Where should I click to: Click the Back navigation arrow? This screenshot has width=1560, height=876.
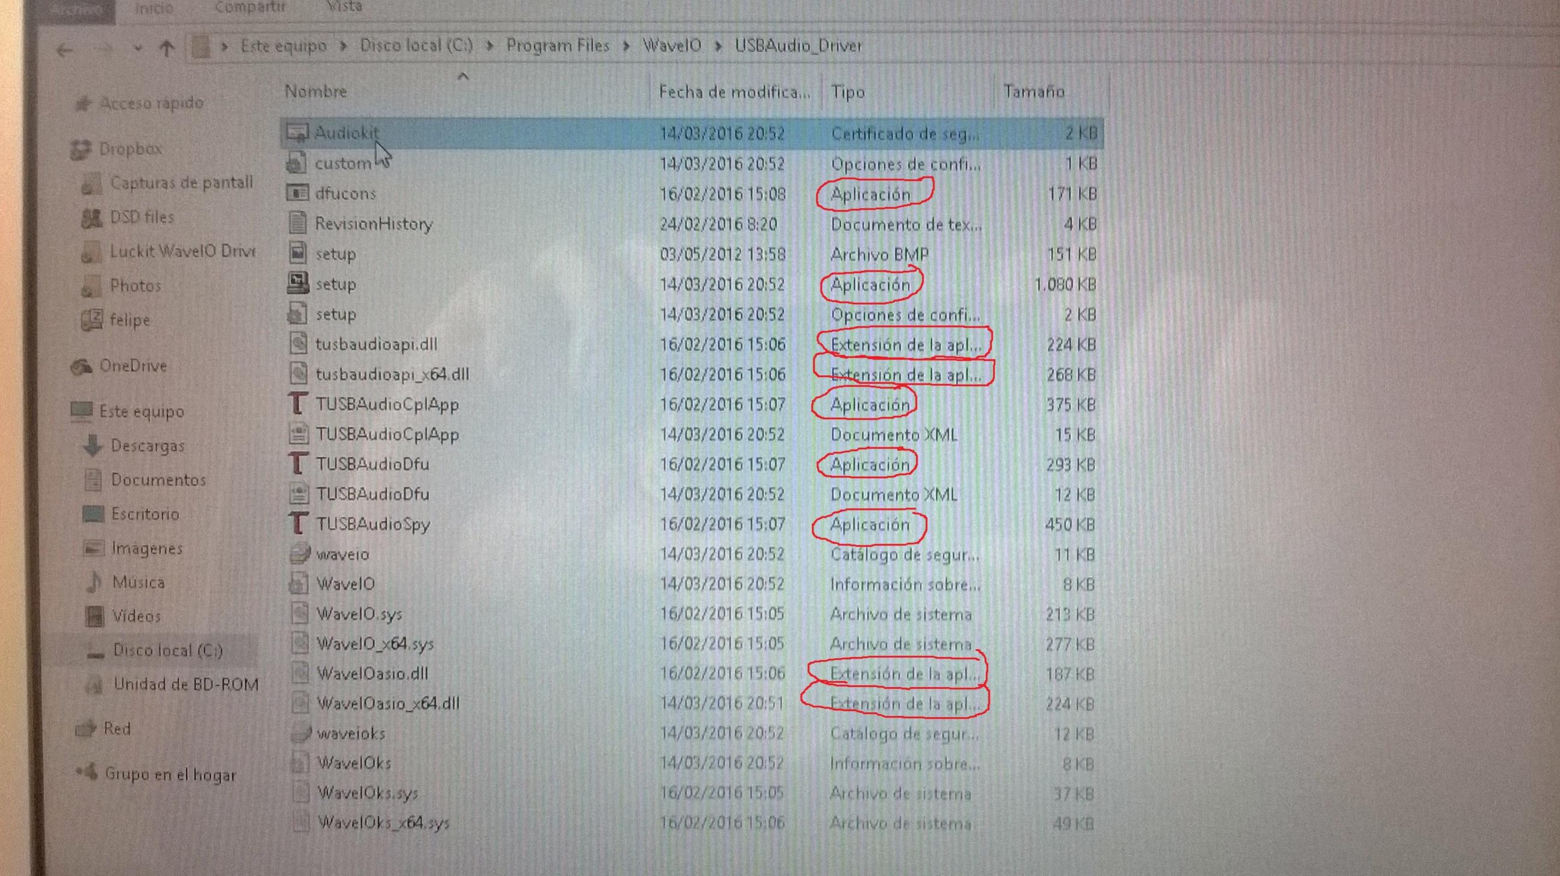click(x=64, y=50)
